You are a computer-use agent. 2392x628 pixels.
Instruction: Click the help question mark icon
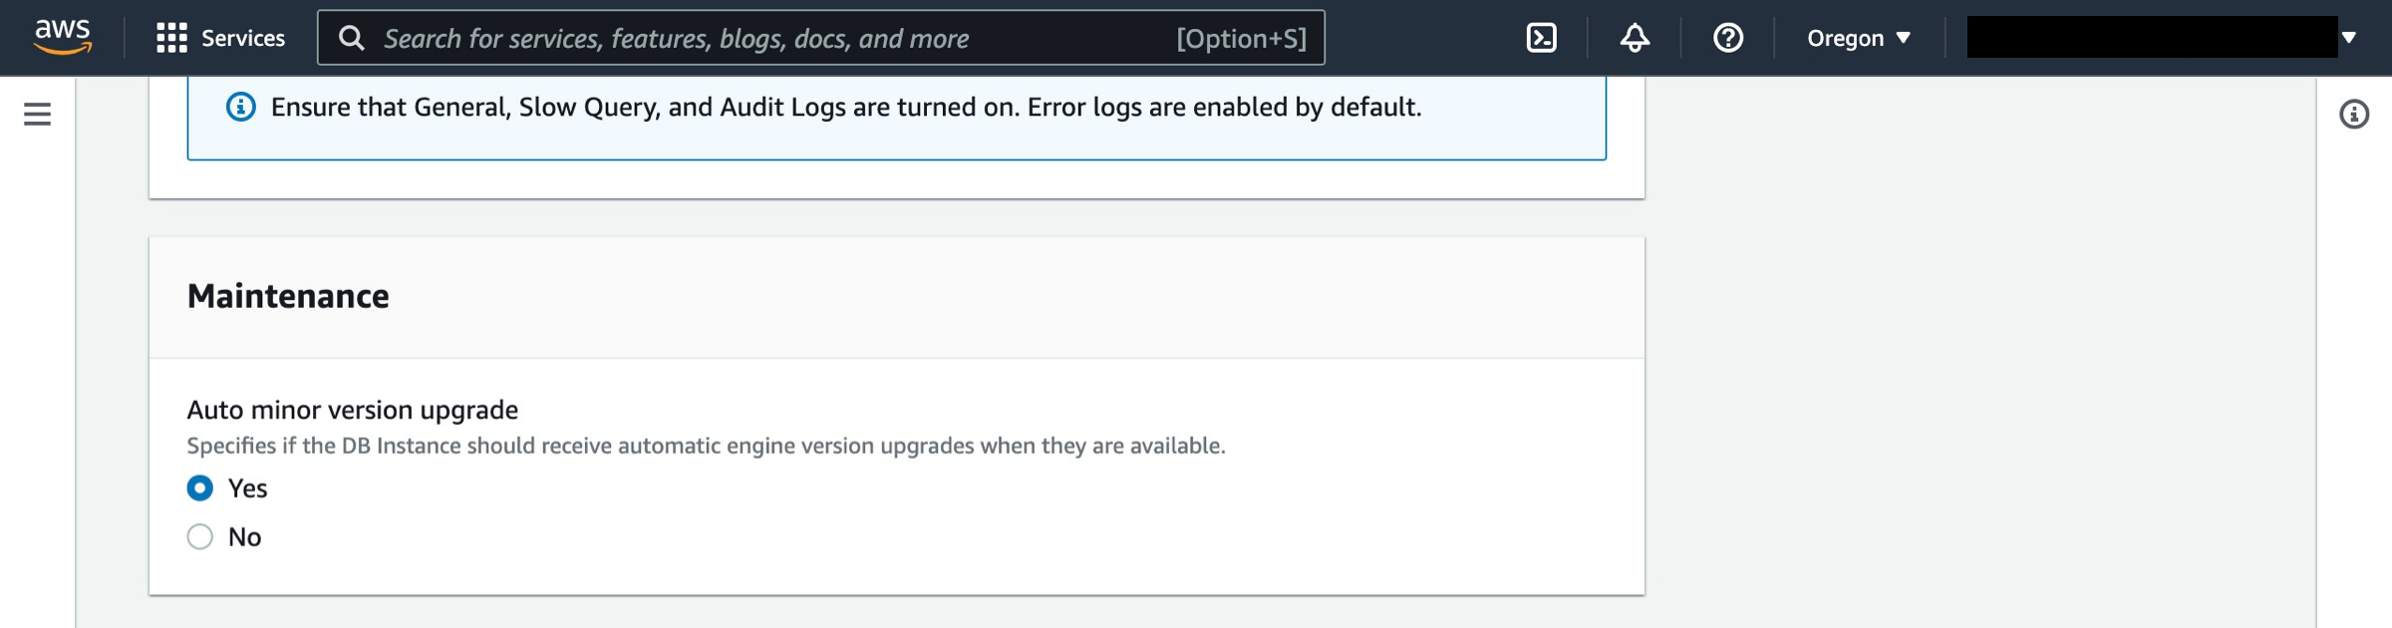click(x=1728, y=38)
